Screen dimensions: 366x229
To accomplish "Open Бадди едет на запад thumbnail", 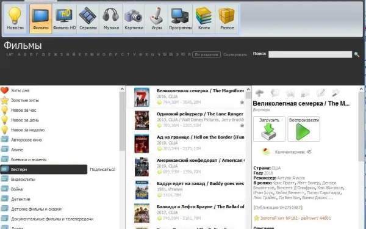I will (x=142, y=190).
